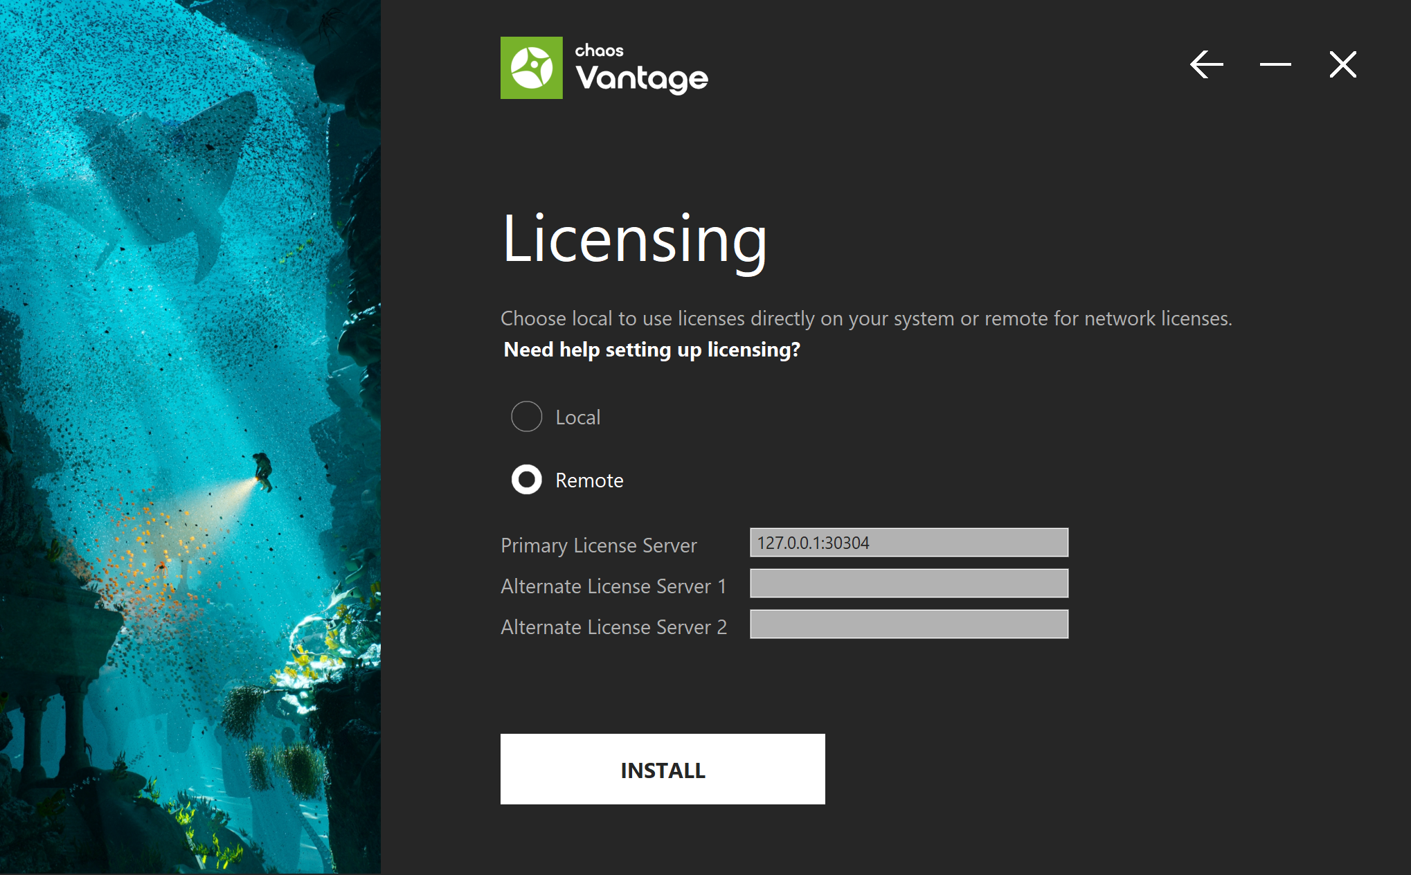Image resolution: width=1411 pixels, height=875 pixels.
Task: Go back with the left arrow icon
Action: [1207, 64]
